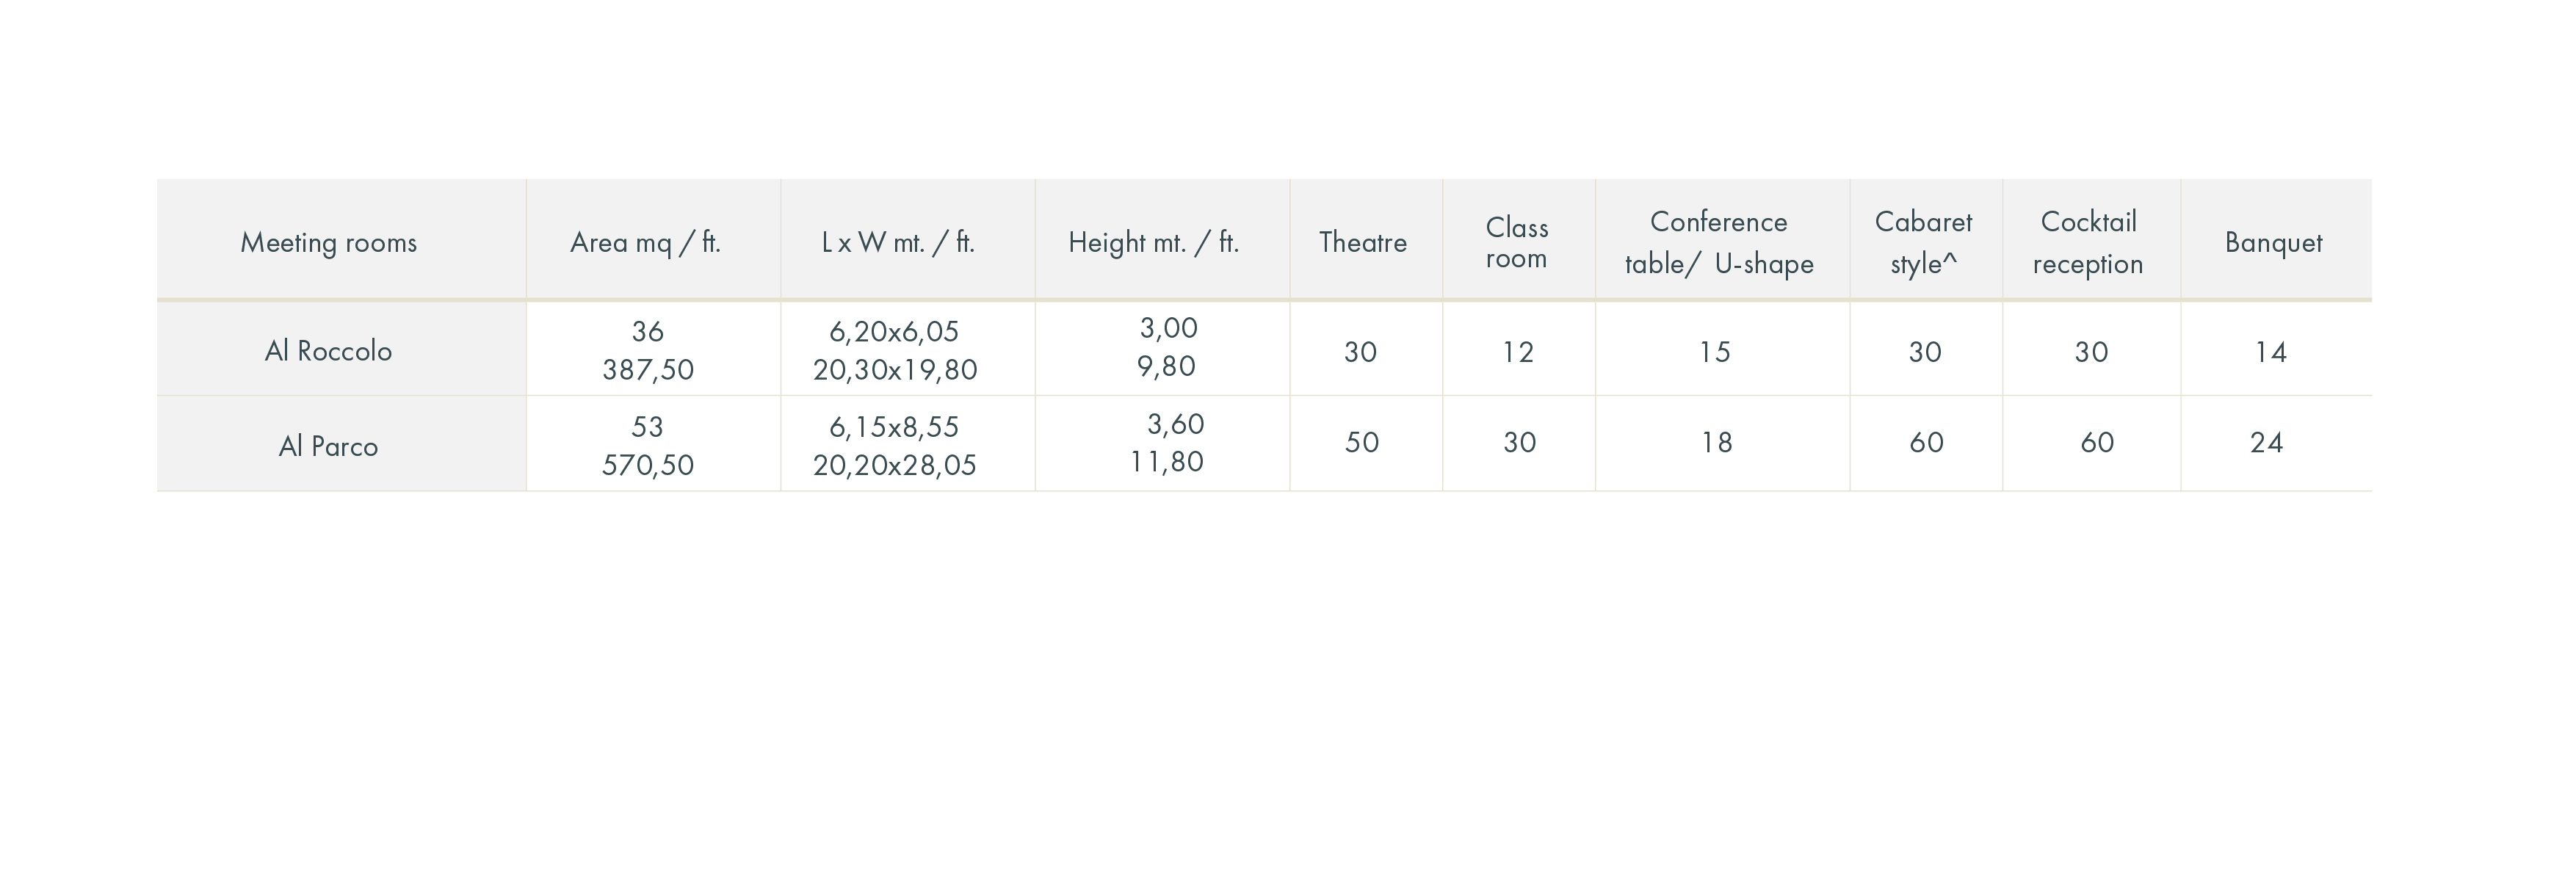Click the L x W mt. / ft. header
2576x873 pixels.
[x=897, y=242]
